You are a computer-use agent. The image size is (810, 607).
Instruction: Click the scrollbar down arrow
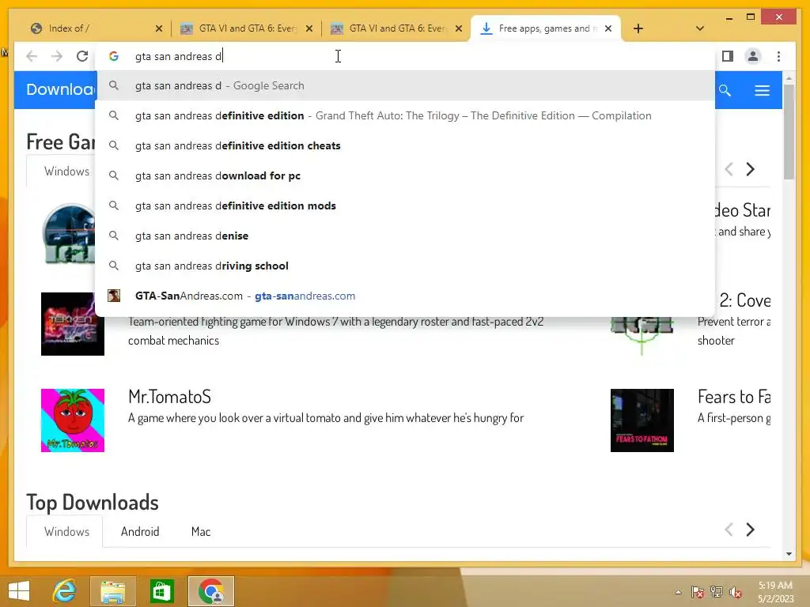[789, 554]
